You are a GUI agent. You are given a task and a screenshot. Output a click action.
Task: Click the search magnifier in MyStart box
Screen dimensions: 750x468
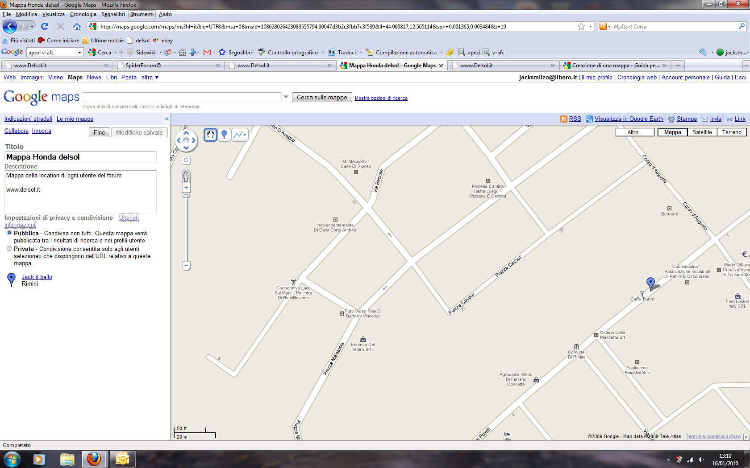click(x=742, y=26)
